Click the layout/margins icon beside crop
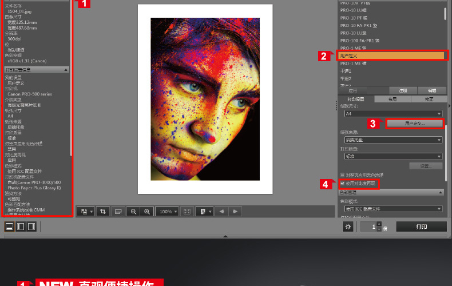The image size is (452, 286). (x=118, y=212)
